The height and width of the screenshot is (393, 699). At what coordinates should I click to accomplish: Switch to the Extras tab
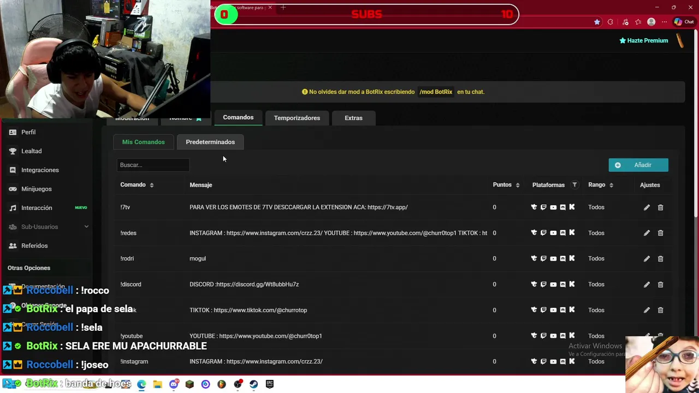(x=353, y=118)
